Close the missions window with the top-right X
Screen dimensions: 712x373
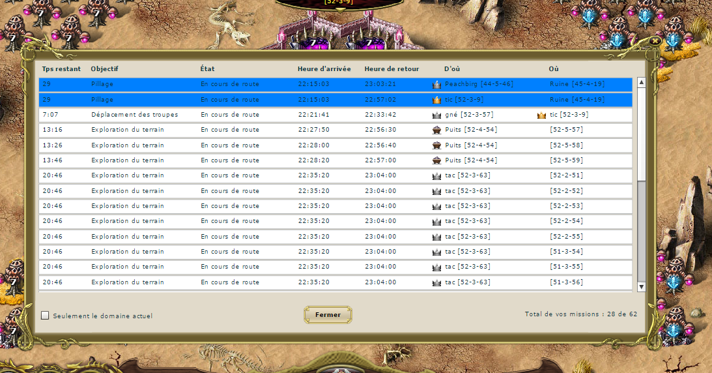(x=655, y=41)
